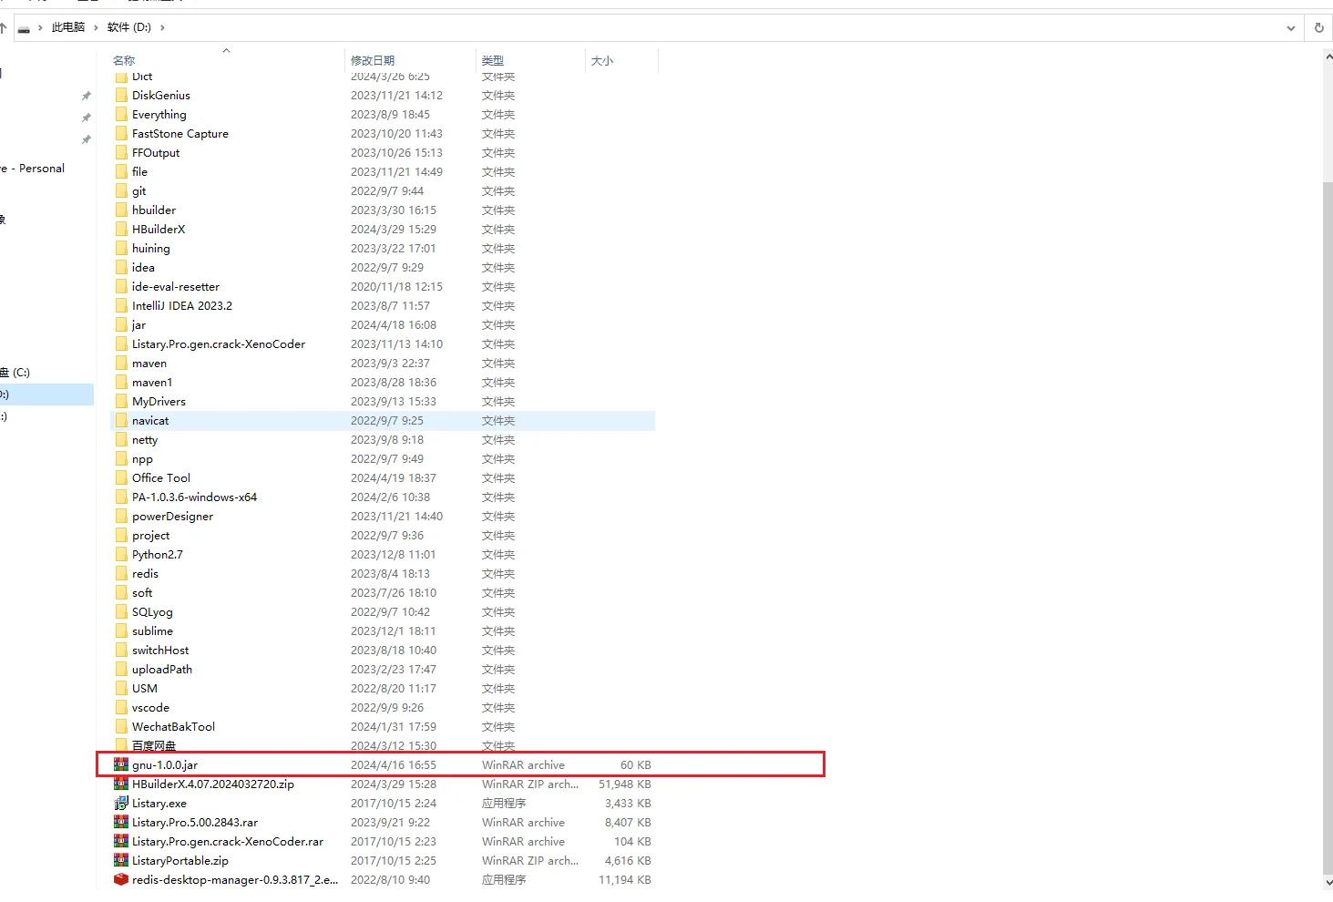
Task: Click 此电脑 in the breadcrumb path
Action: pos(68,27)
